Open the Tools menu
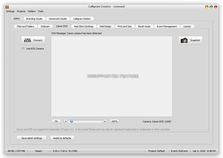223x158 pixels. coord(41,11)
